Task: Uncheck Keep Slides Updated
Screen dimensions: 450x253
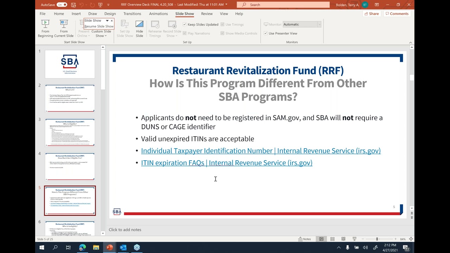Action: tap(185, 25)
